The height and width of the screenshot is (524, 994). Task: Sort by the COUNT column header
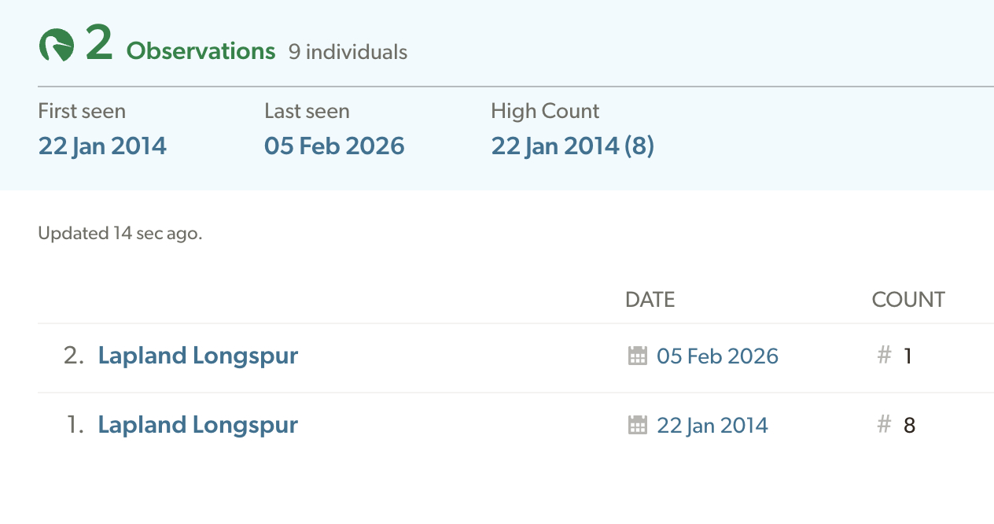pos(908,300)
